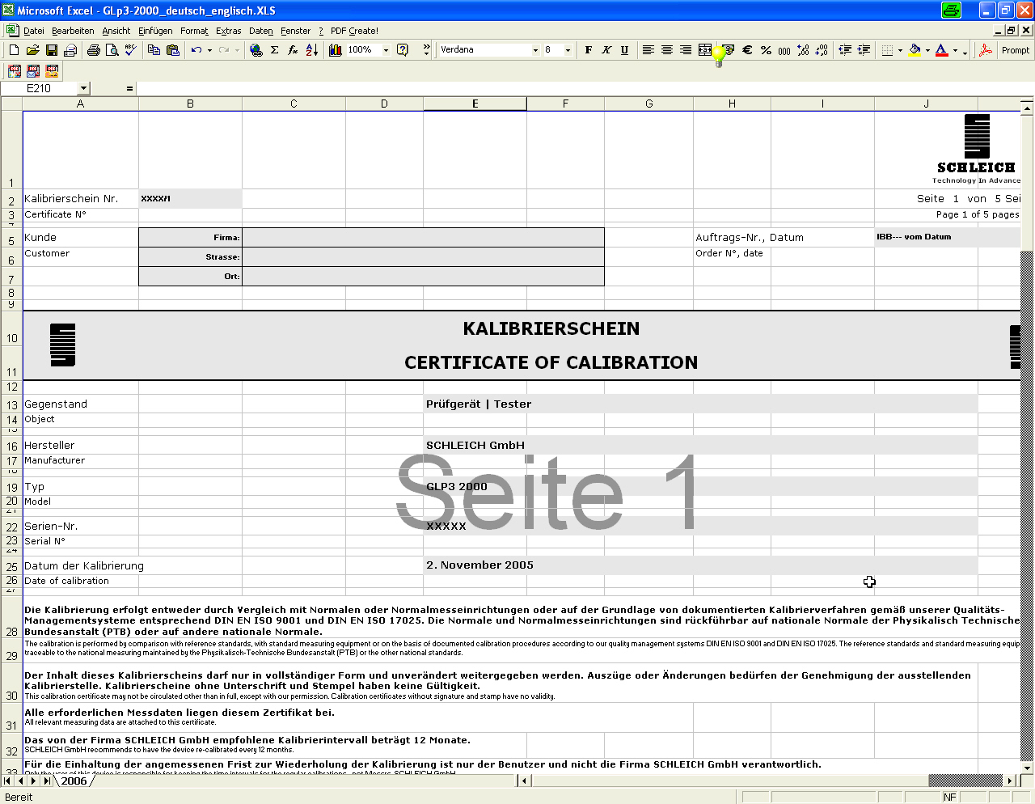Toggle right text alignment
This screenshot has height=804, width=1035.
coord(686,50)
